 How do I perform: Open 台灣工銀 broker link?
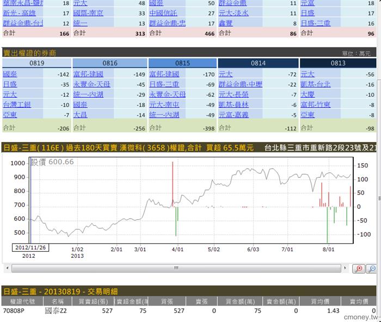[x=17, y=104]
